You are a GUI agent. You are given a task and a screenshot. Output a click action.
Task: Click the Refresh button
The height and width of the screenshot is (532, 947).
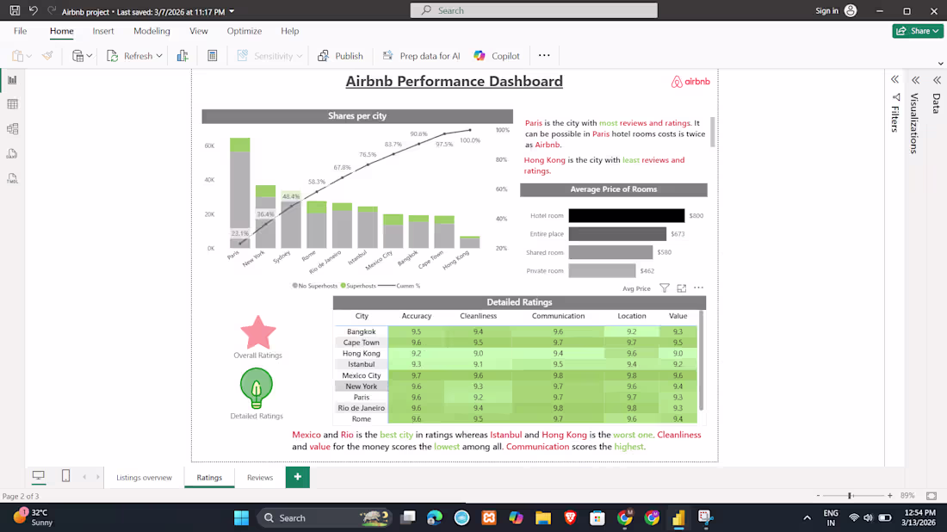pos(131,56)
